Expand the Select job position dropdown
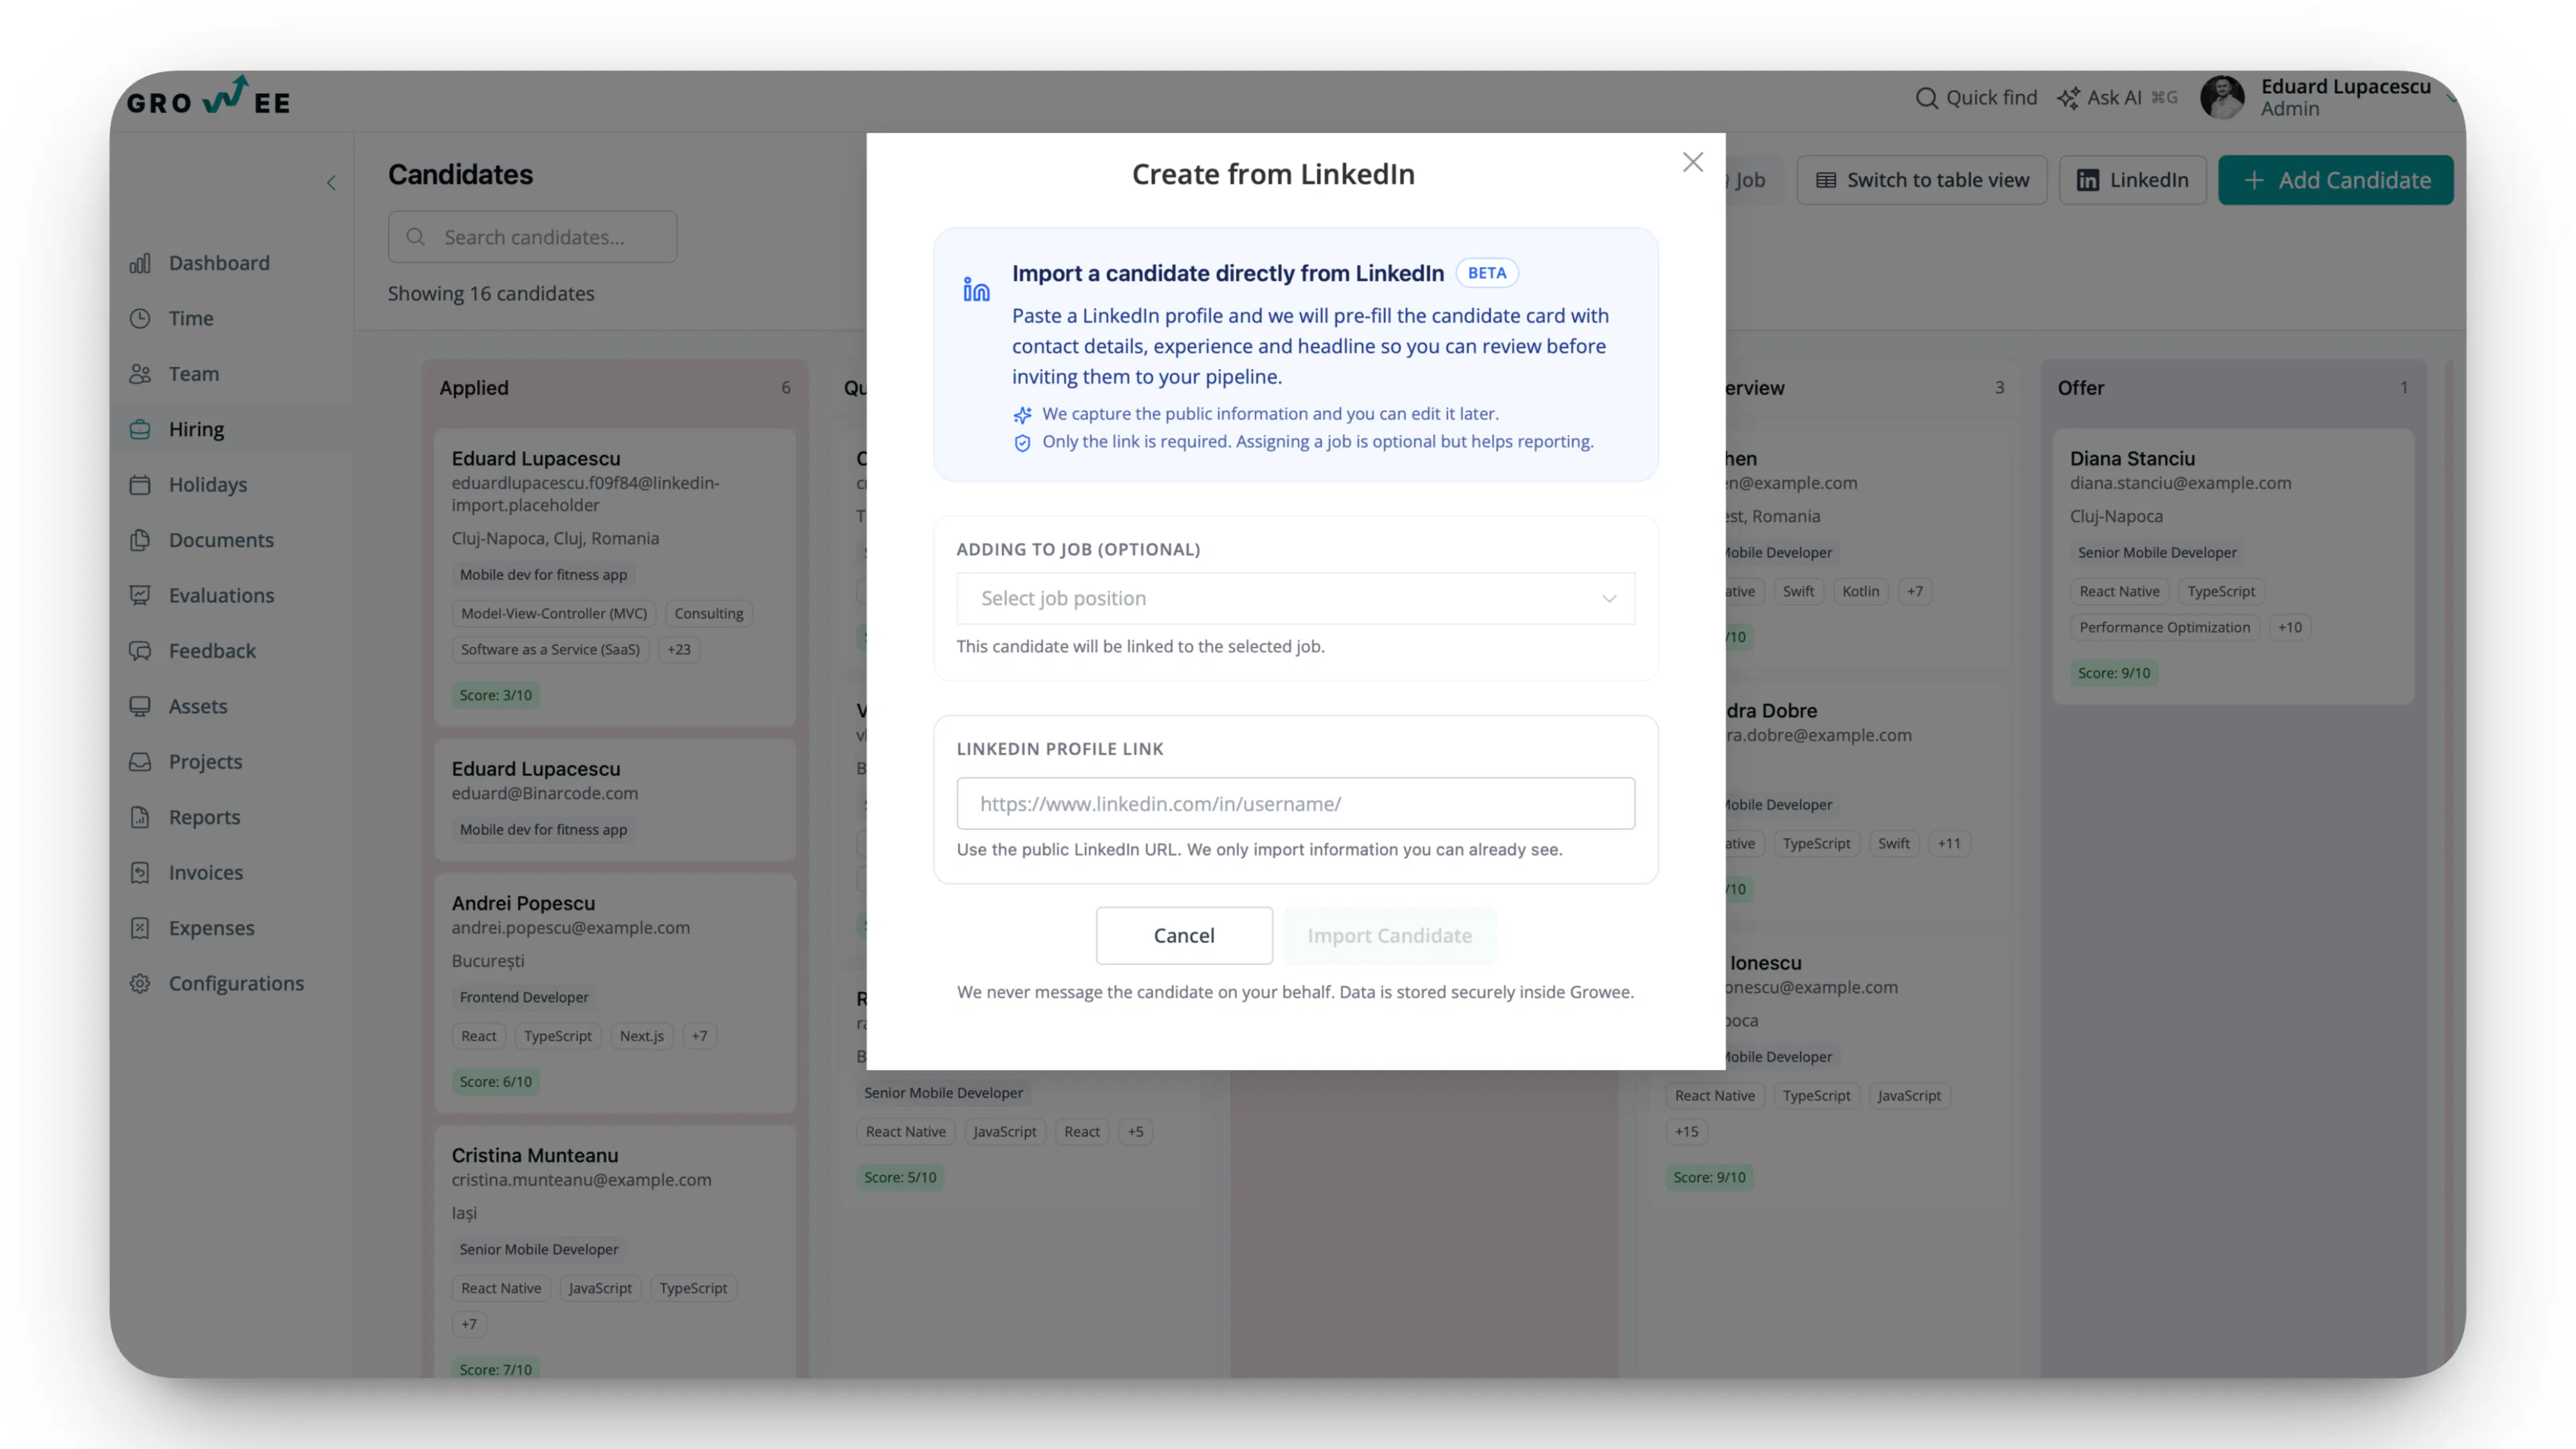Viewport: 2576px width, 1449px height. pyautogui.click(x=1294, y=598)
